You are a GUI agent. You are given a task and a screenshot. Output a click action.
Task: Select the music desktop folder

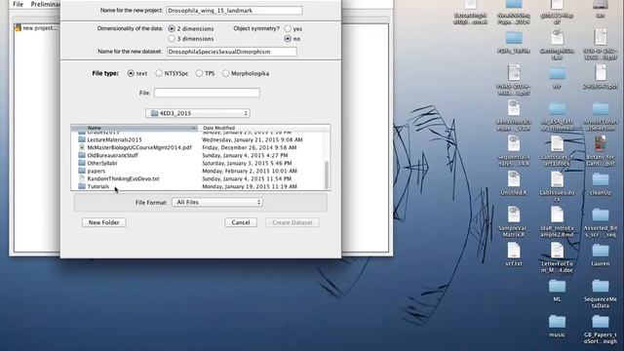click(557, 322)
